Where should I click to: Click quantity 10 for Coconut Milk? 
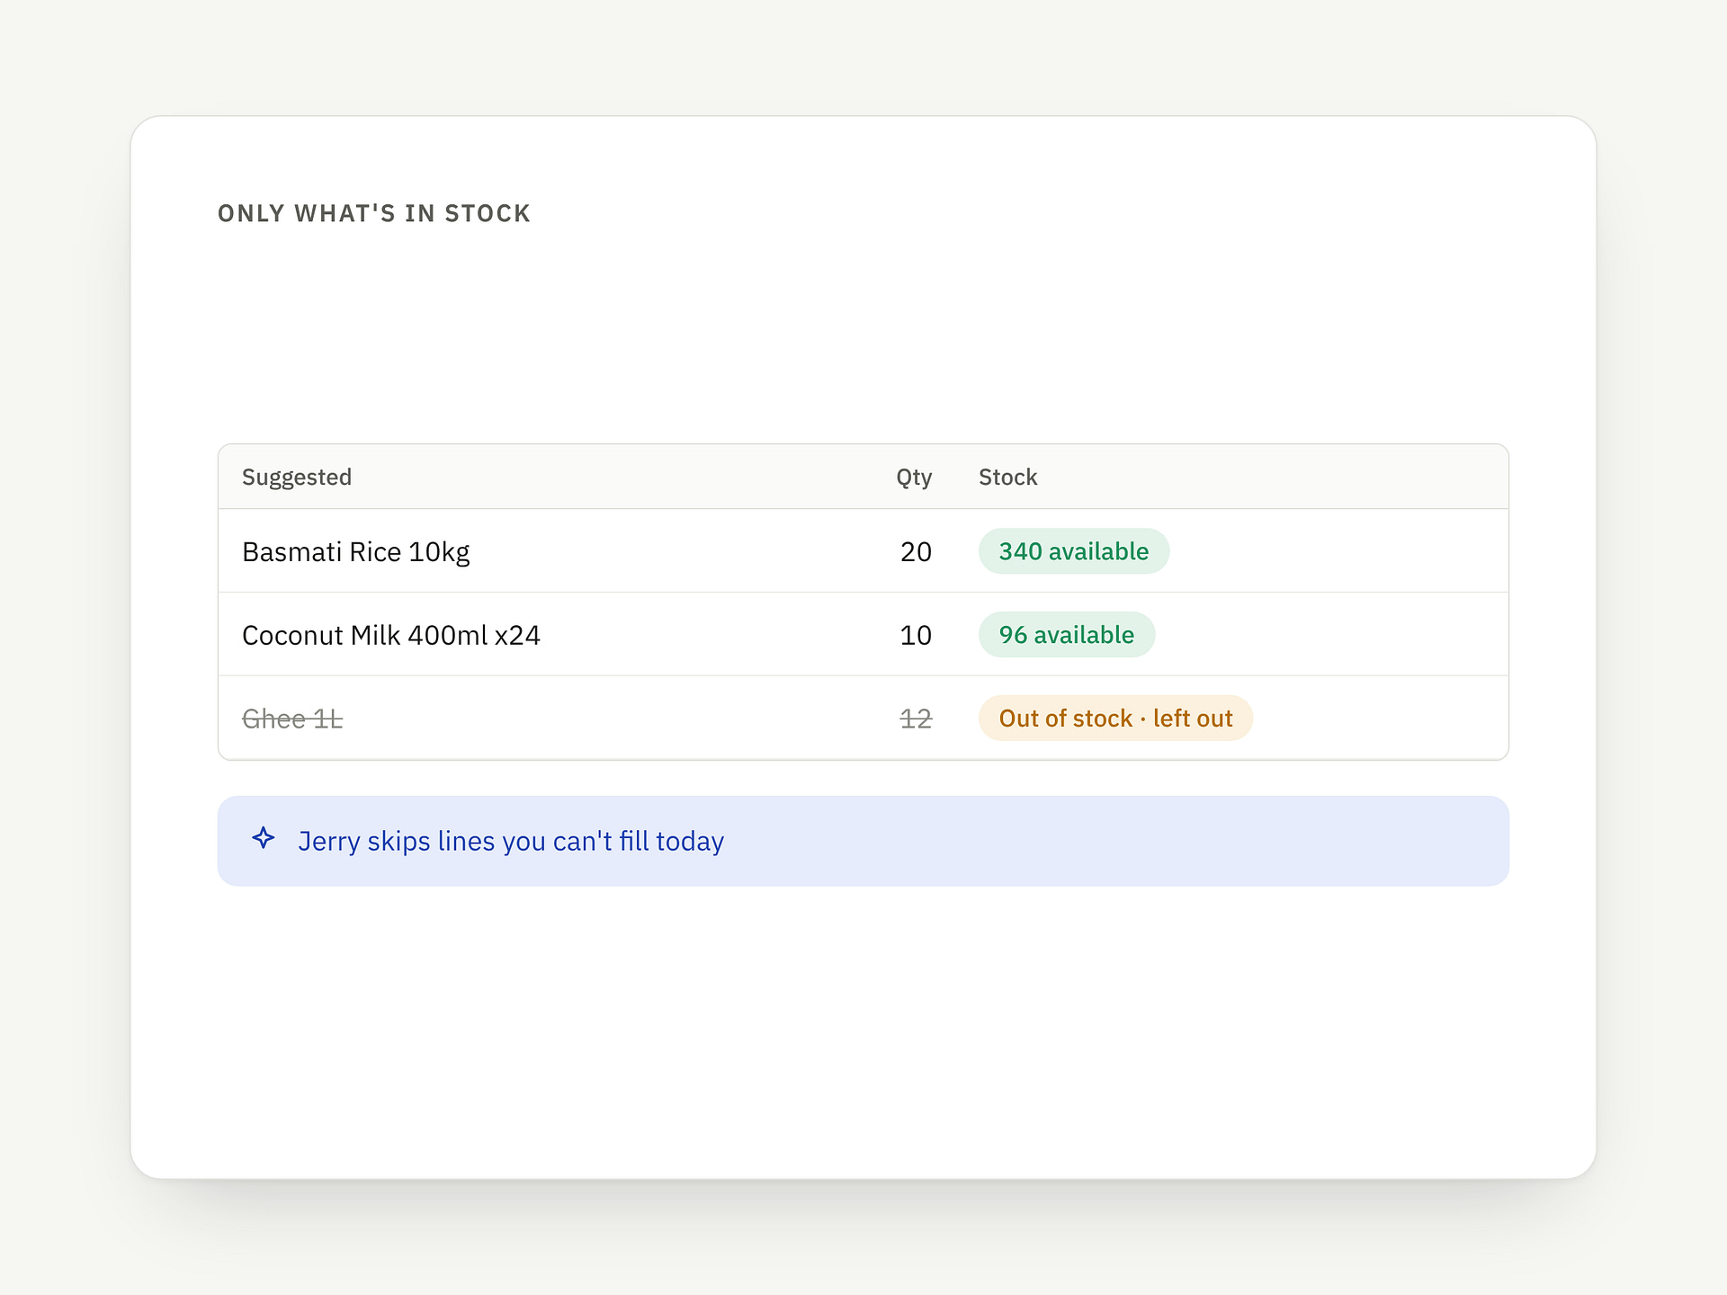(916, 635)
